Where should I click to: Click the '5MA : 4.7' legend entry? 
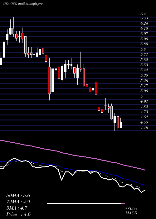[x=17, y=208]
